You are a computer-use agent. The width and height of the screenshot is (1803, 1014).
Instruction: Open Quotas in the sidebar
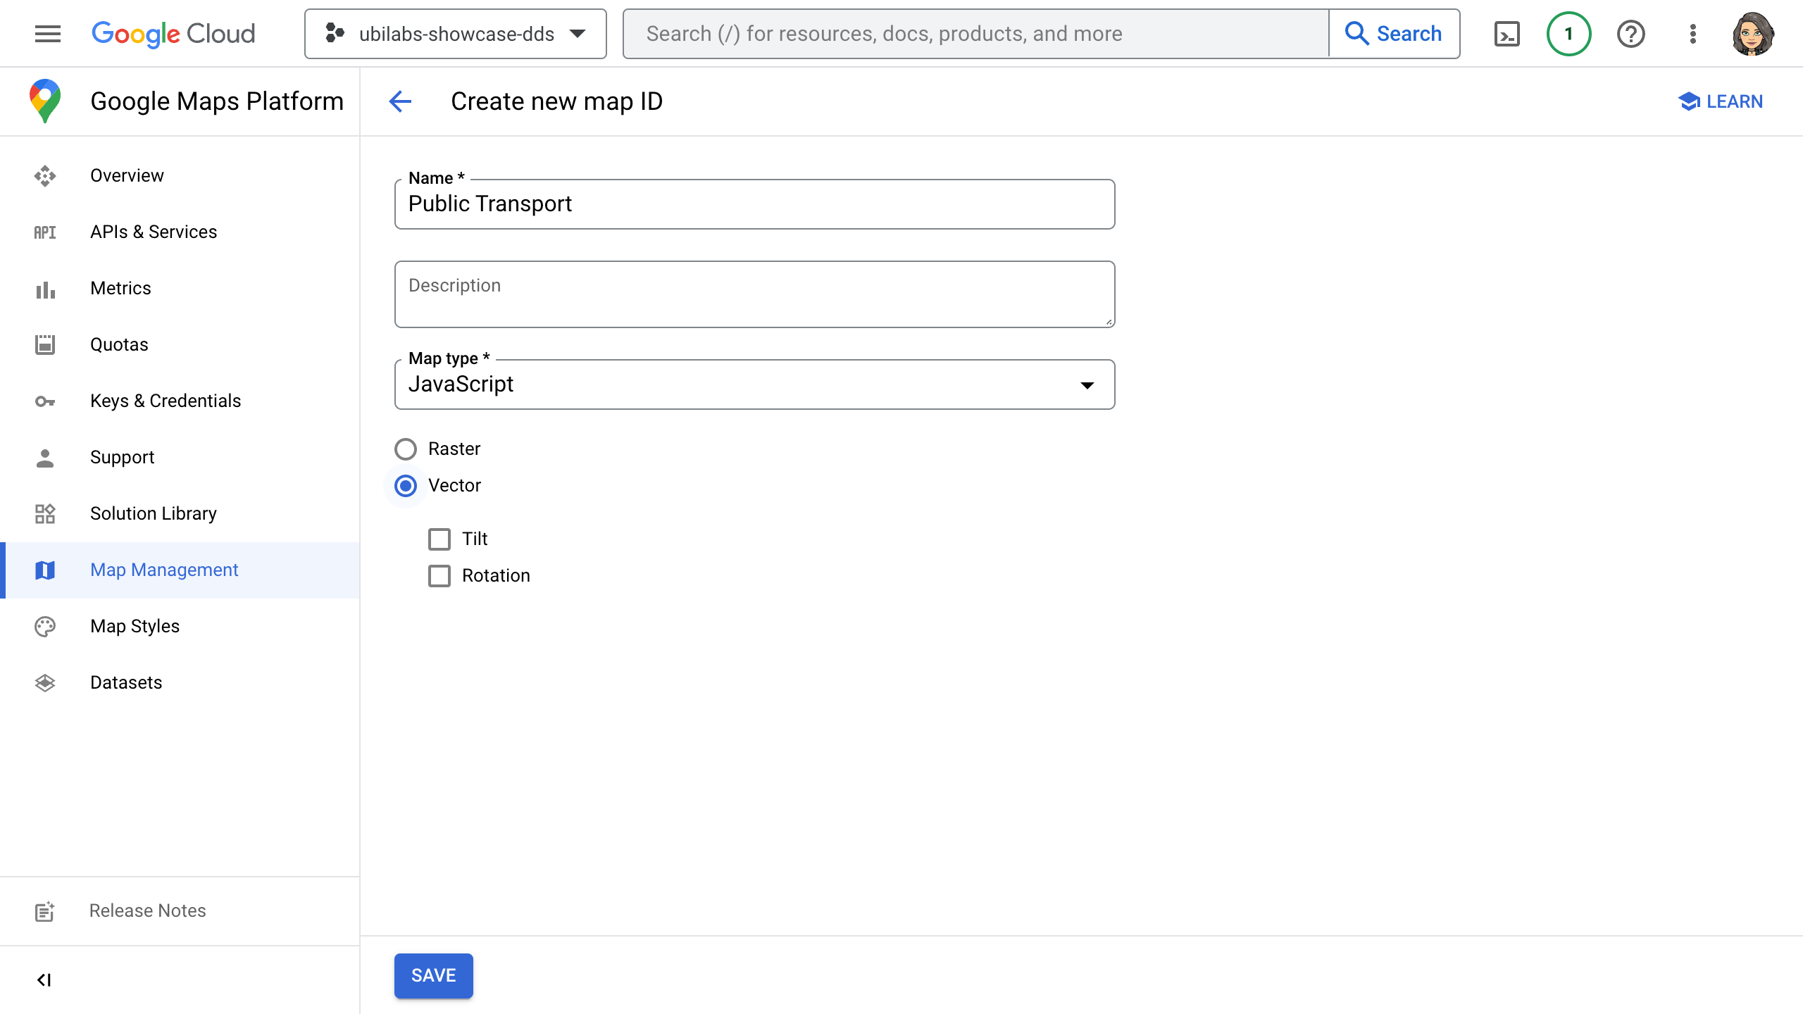point(180,344)
